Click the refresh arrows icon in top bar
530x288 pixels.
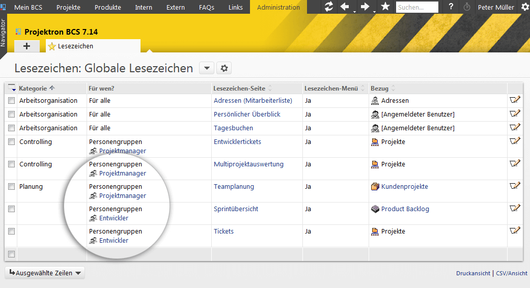(329, 7)
